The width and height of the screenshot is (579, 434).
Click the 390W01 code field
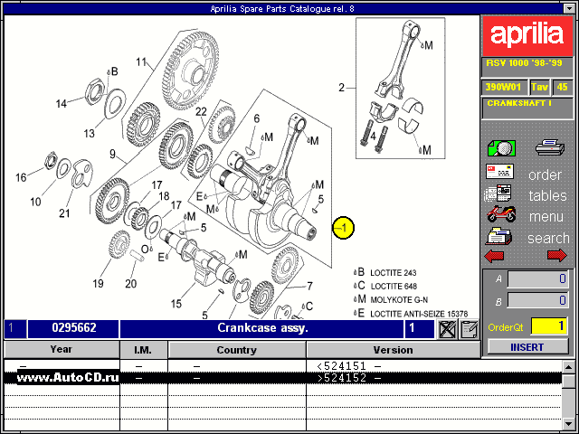click(x=503, y=88)
